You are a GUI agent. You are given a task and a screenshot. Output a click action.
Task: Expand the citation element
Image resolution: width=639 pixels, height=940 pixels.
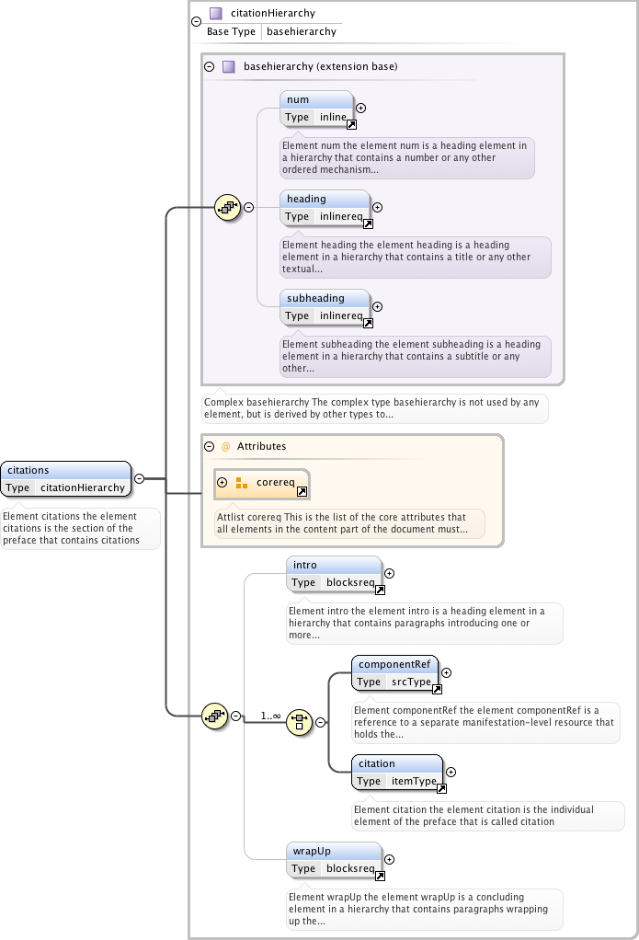tap(451, 773)
